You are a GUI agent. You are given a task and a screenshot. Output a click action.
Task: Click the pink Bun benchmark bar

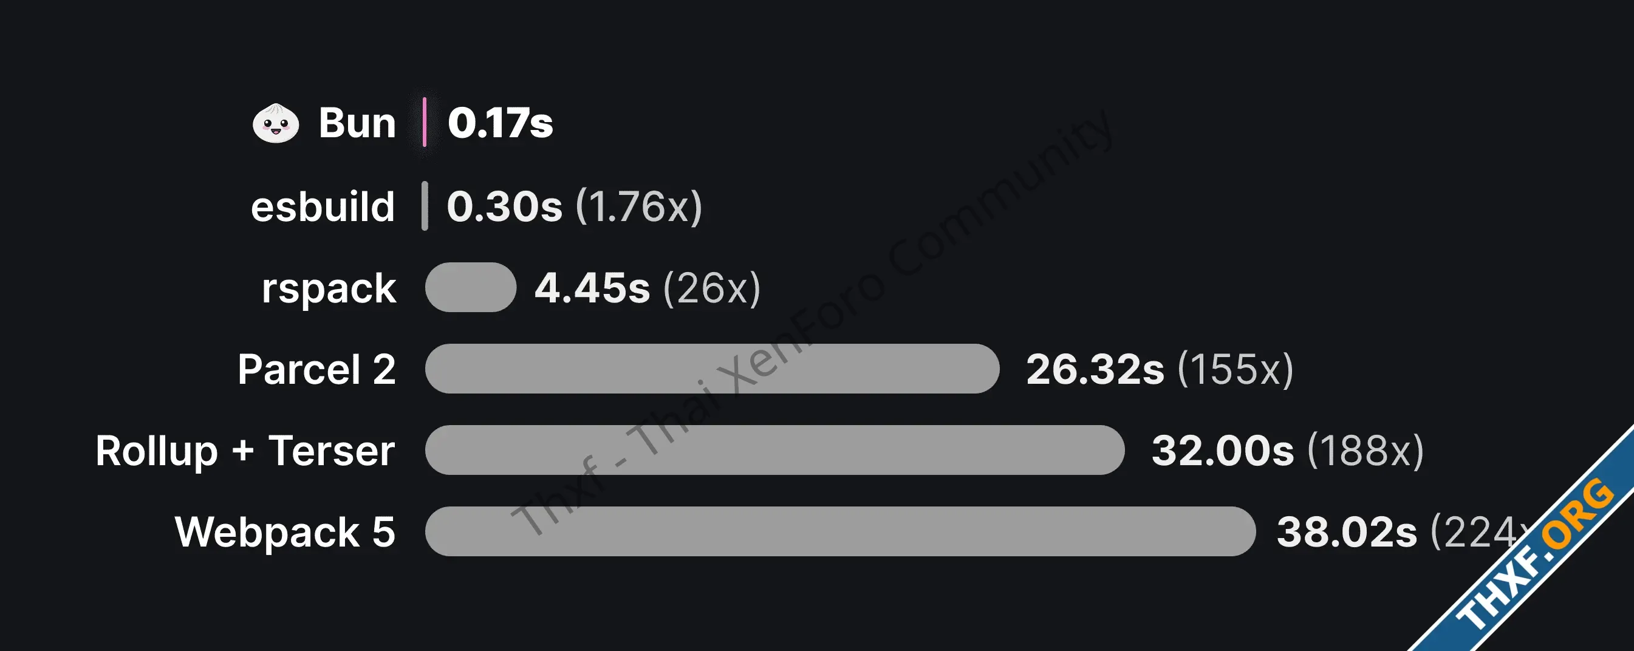[x=425, y=122]
